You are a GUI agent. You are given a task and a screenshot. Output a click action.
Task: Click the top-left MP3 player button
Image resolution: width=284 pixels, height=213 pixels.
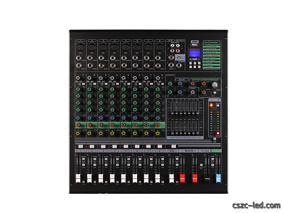pos(191,63)
